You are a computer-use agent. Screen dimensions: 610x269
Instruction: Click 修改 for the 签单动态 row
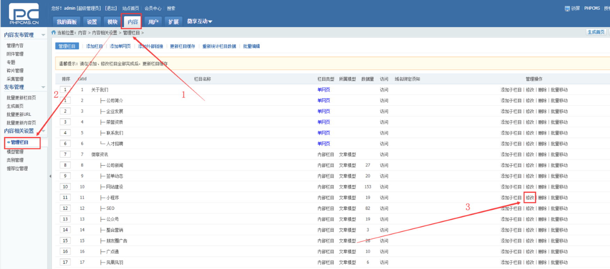pyautogui.click(x=530, y=176)
